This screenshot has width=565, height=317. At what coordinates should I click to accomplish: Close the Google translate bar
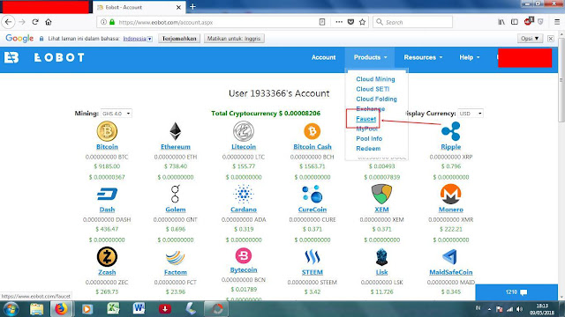(x=551, y=39)
